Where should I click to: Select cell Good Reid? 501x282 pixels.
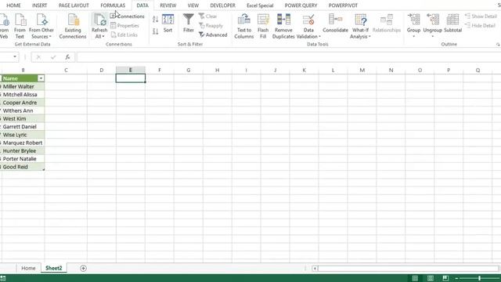(x=22, y=167)
